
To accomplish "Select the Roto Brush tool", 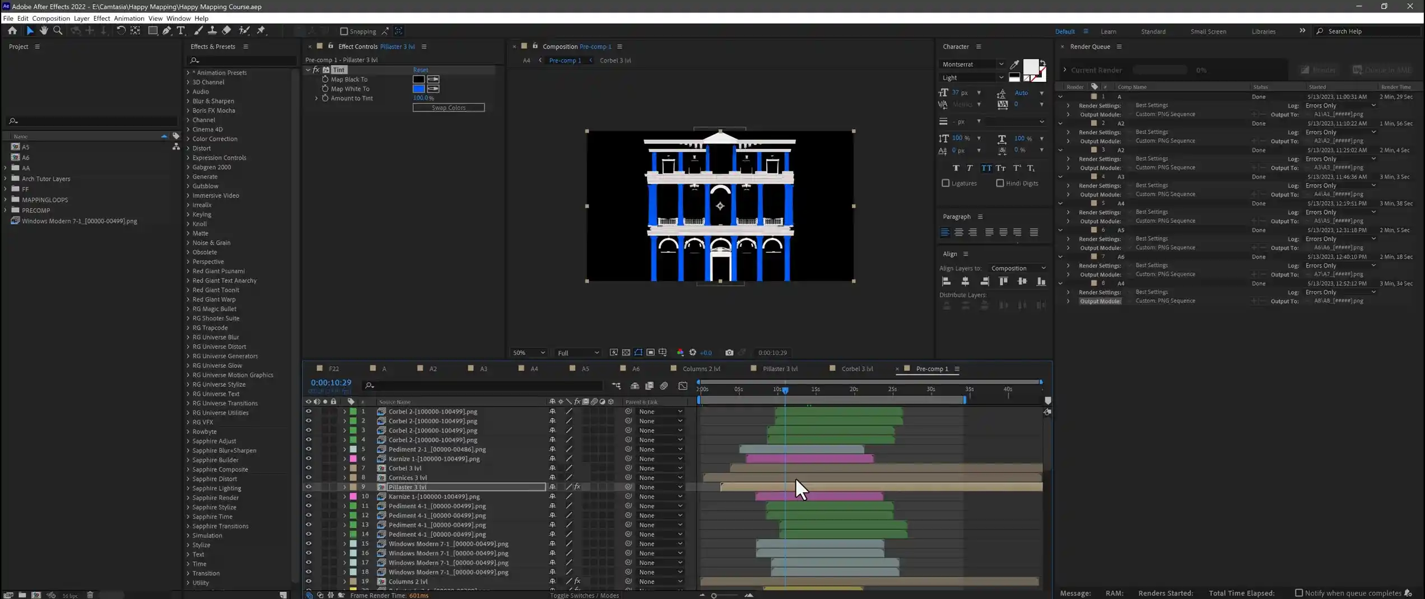I will pyautogui.click(x=244, y=31).
